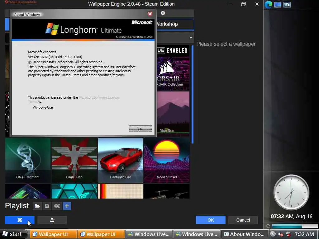Image resolution: width=319 pixels, height=239 pixels.
Task: Open Microsoft Software License Terms link
Action: pyautogui.click(x=99, y=97)
